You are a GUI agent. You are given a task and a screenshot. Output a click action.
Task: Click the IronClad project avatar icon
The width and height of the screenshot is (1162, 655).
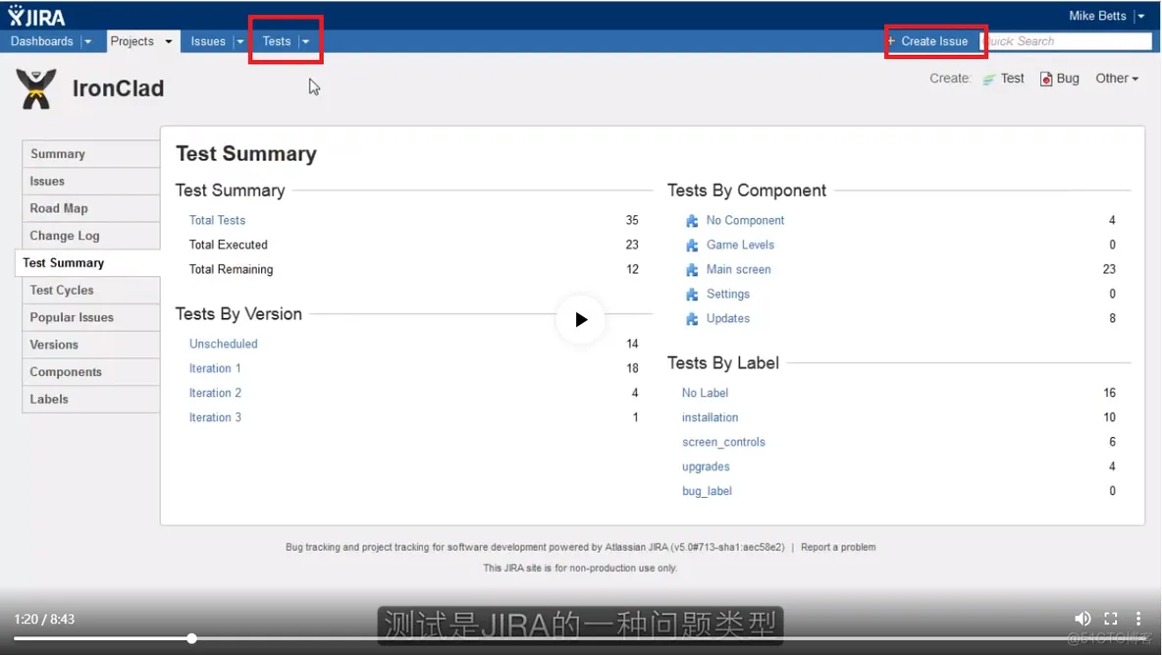(36, 89)
